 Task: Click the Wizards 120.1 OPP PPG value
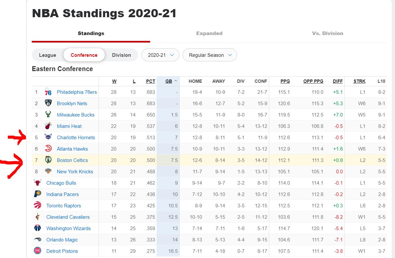click(x=317, y=228)
